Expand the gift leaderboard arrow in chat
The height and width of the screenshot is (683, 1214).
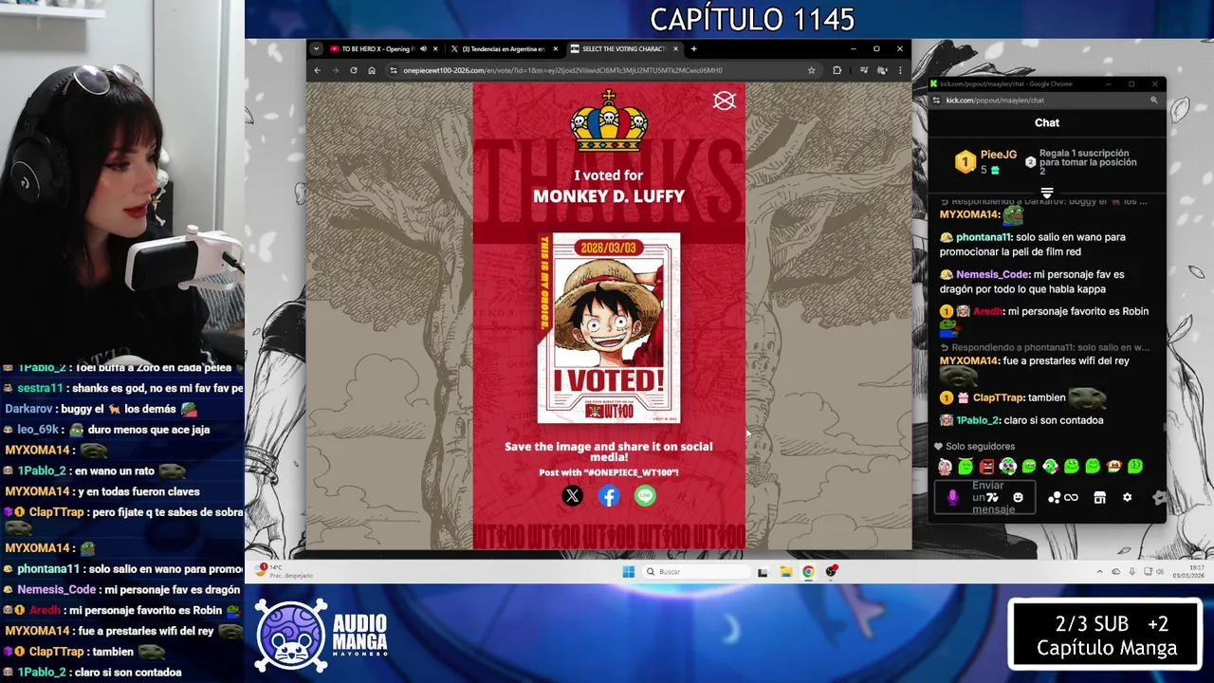pos(1047,193)
